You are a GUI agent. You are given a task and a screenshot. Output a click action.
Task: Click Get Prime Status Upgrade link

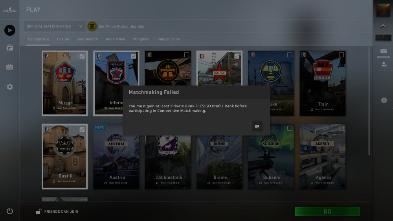[x=121, y=26]
